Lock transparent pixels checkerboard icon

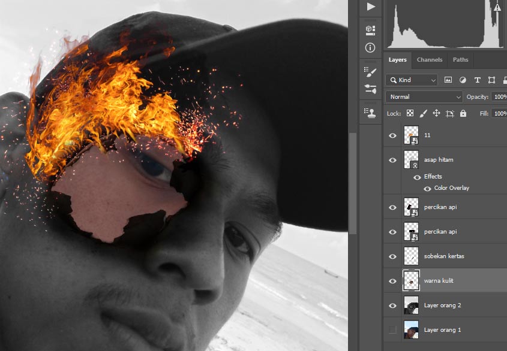pyautogui.click(x=410, y=113)
